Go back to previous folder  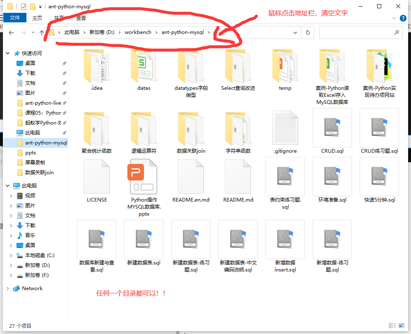click(x=11, y=33)
